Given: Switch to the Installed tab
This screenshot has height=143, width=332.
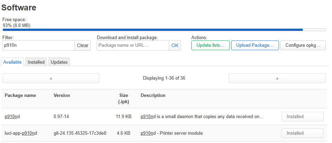Looking at the screenshot, I should [36, 62].
